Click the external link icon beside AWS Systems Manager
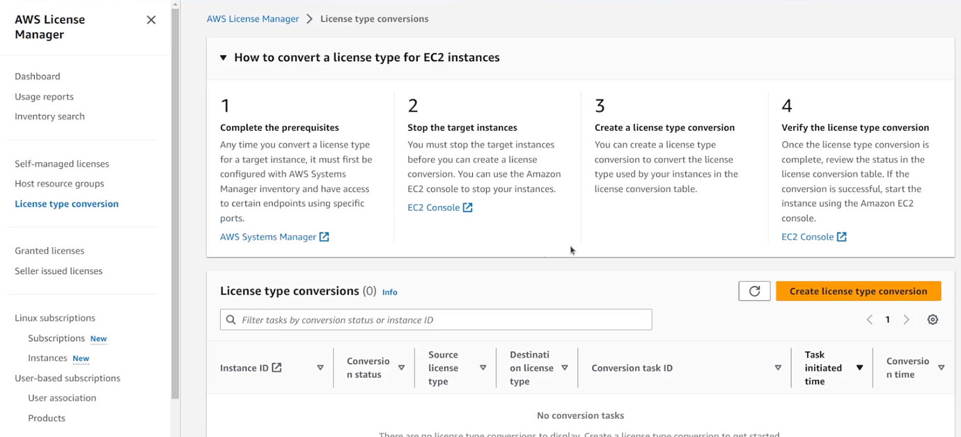Viewport: 961px width, 437px height. point(324,236)
